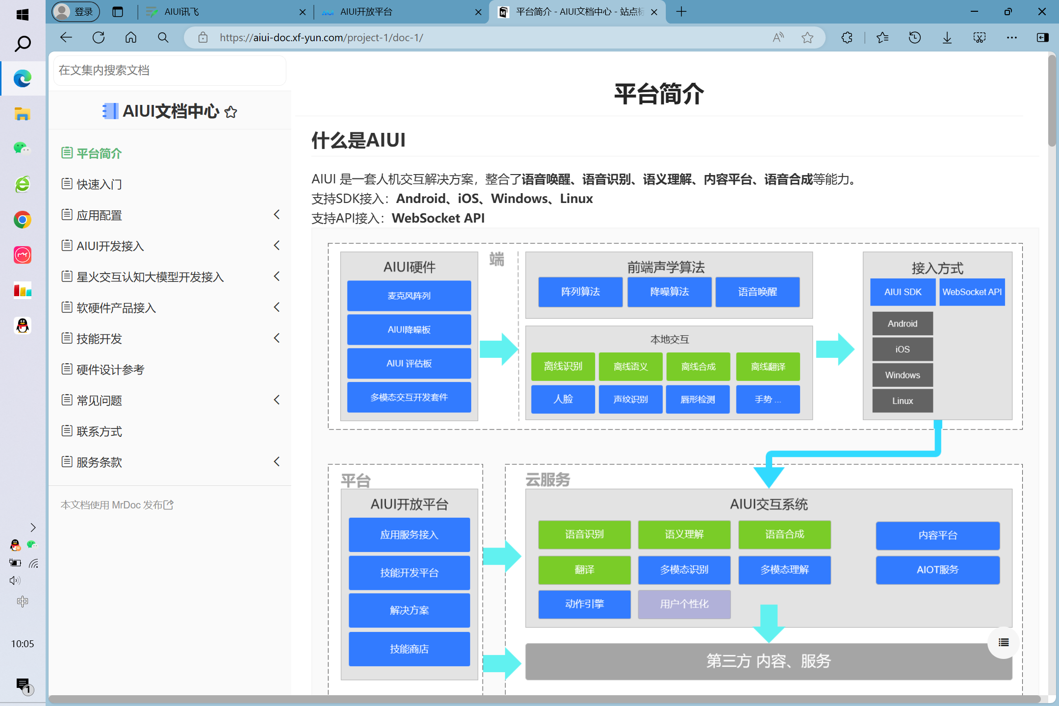Toggle the browser sidebar

1043,38
